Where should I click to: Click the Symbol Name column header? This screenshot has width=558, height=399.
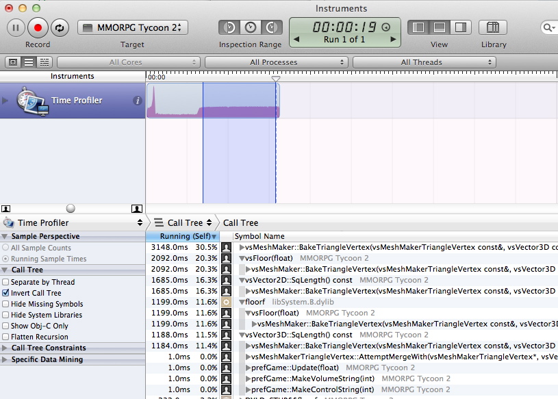[259, 236]
